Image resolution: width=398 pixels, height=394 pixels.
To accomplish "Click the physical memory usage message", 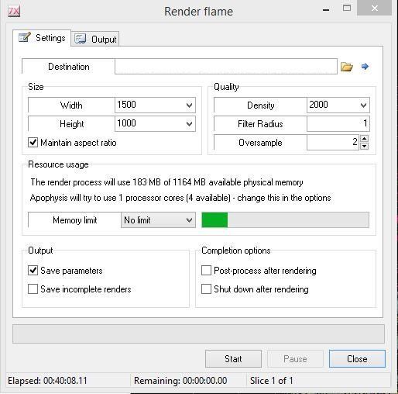I will (166, 182).
